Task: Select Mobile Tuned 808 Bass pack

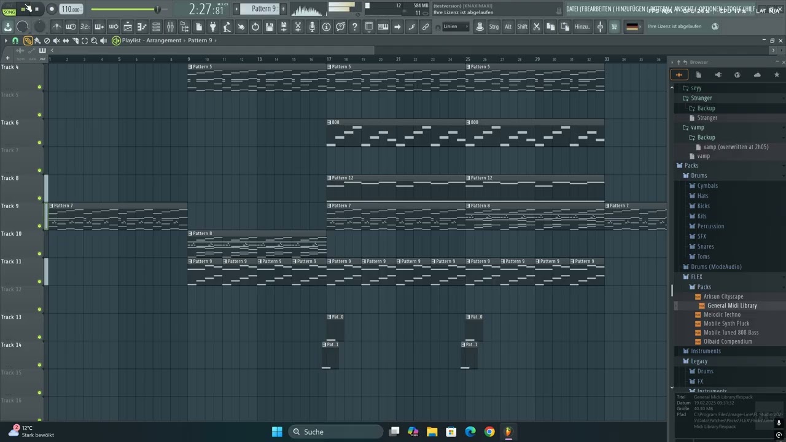Action: pos(731,333)
